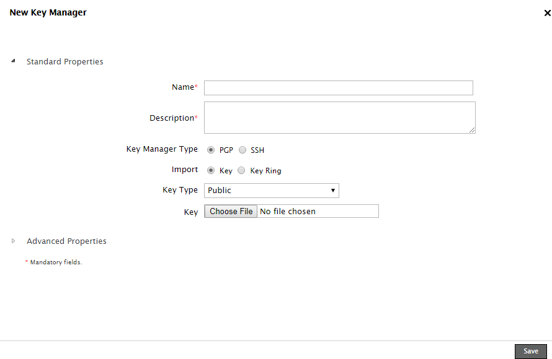Select the PGP radio button
Screen dimensions: 552x359
211,150
